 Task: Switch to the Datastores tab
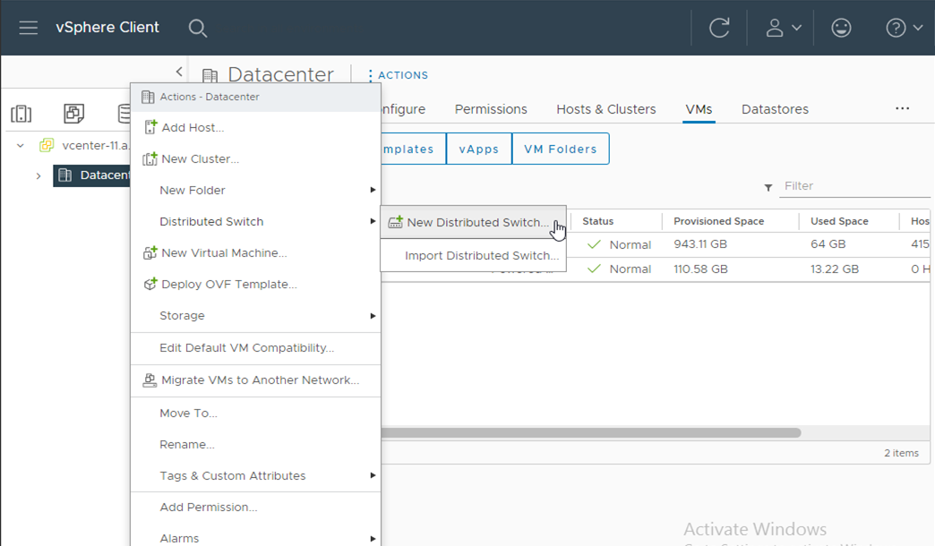[775, 109]
